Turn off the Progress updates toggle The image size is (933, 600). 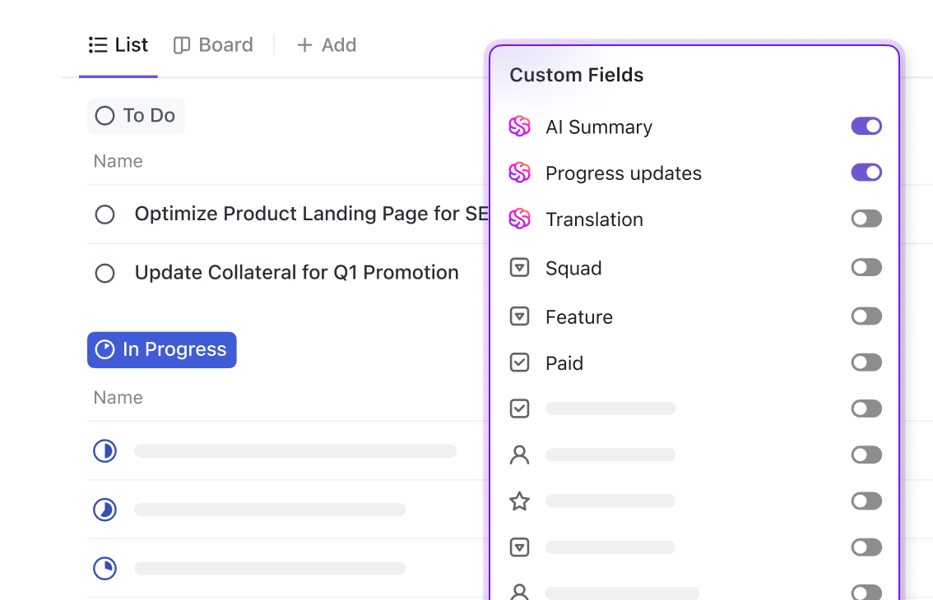[x=866, y=172]
